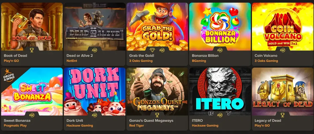Open the Book of Dead game thumbnail
The image size is (314, 134).
coord(32,27)
